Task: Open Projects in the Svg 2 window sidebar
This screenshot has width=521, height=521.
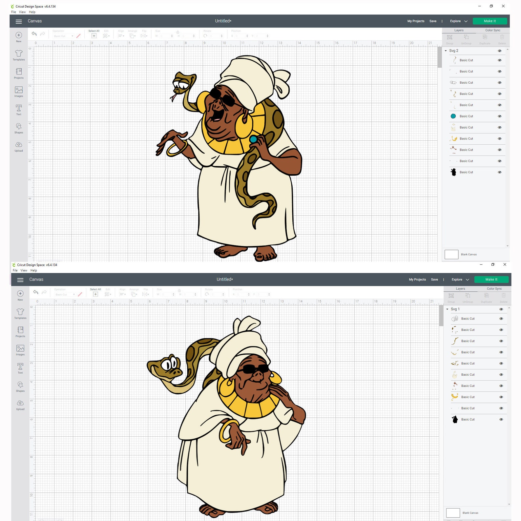Action: click(19, 73)
